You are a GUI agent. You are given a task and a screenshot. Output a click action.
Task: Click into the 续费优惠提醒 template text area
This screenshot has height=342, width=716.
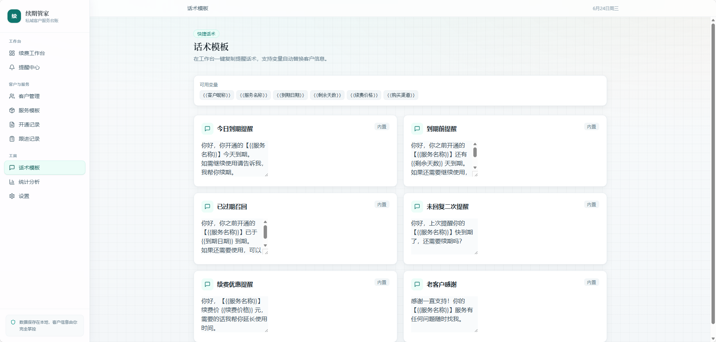[234, 314]
